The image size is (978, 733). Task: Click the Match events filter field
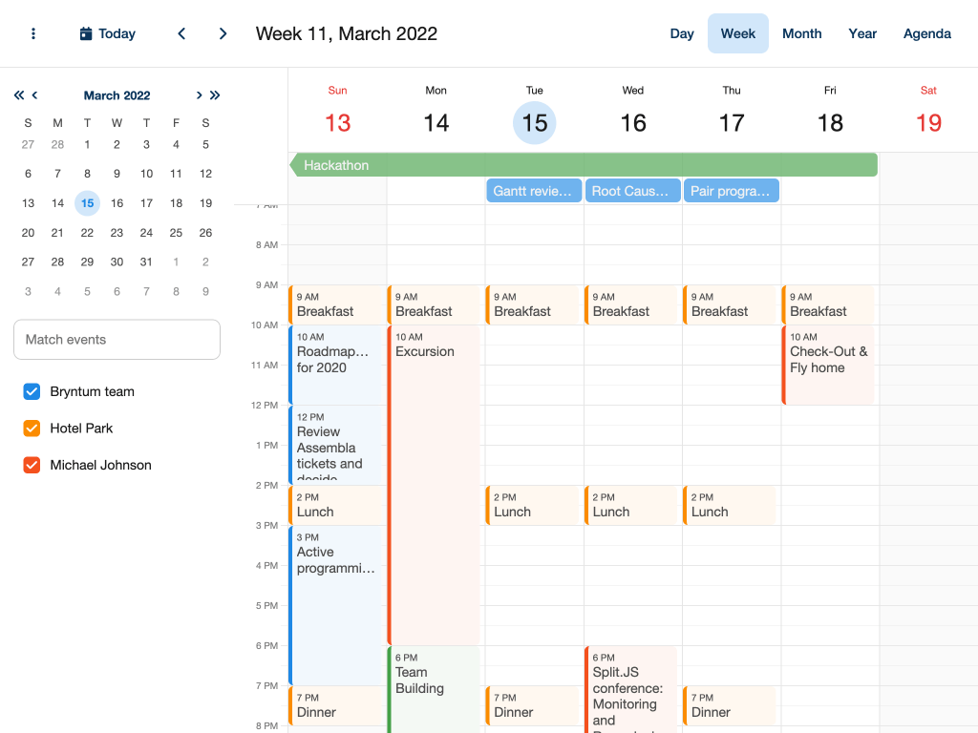click(117, 340)
